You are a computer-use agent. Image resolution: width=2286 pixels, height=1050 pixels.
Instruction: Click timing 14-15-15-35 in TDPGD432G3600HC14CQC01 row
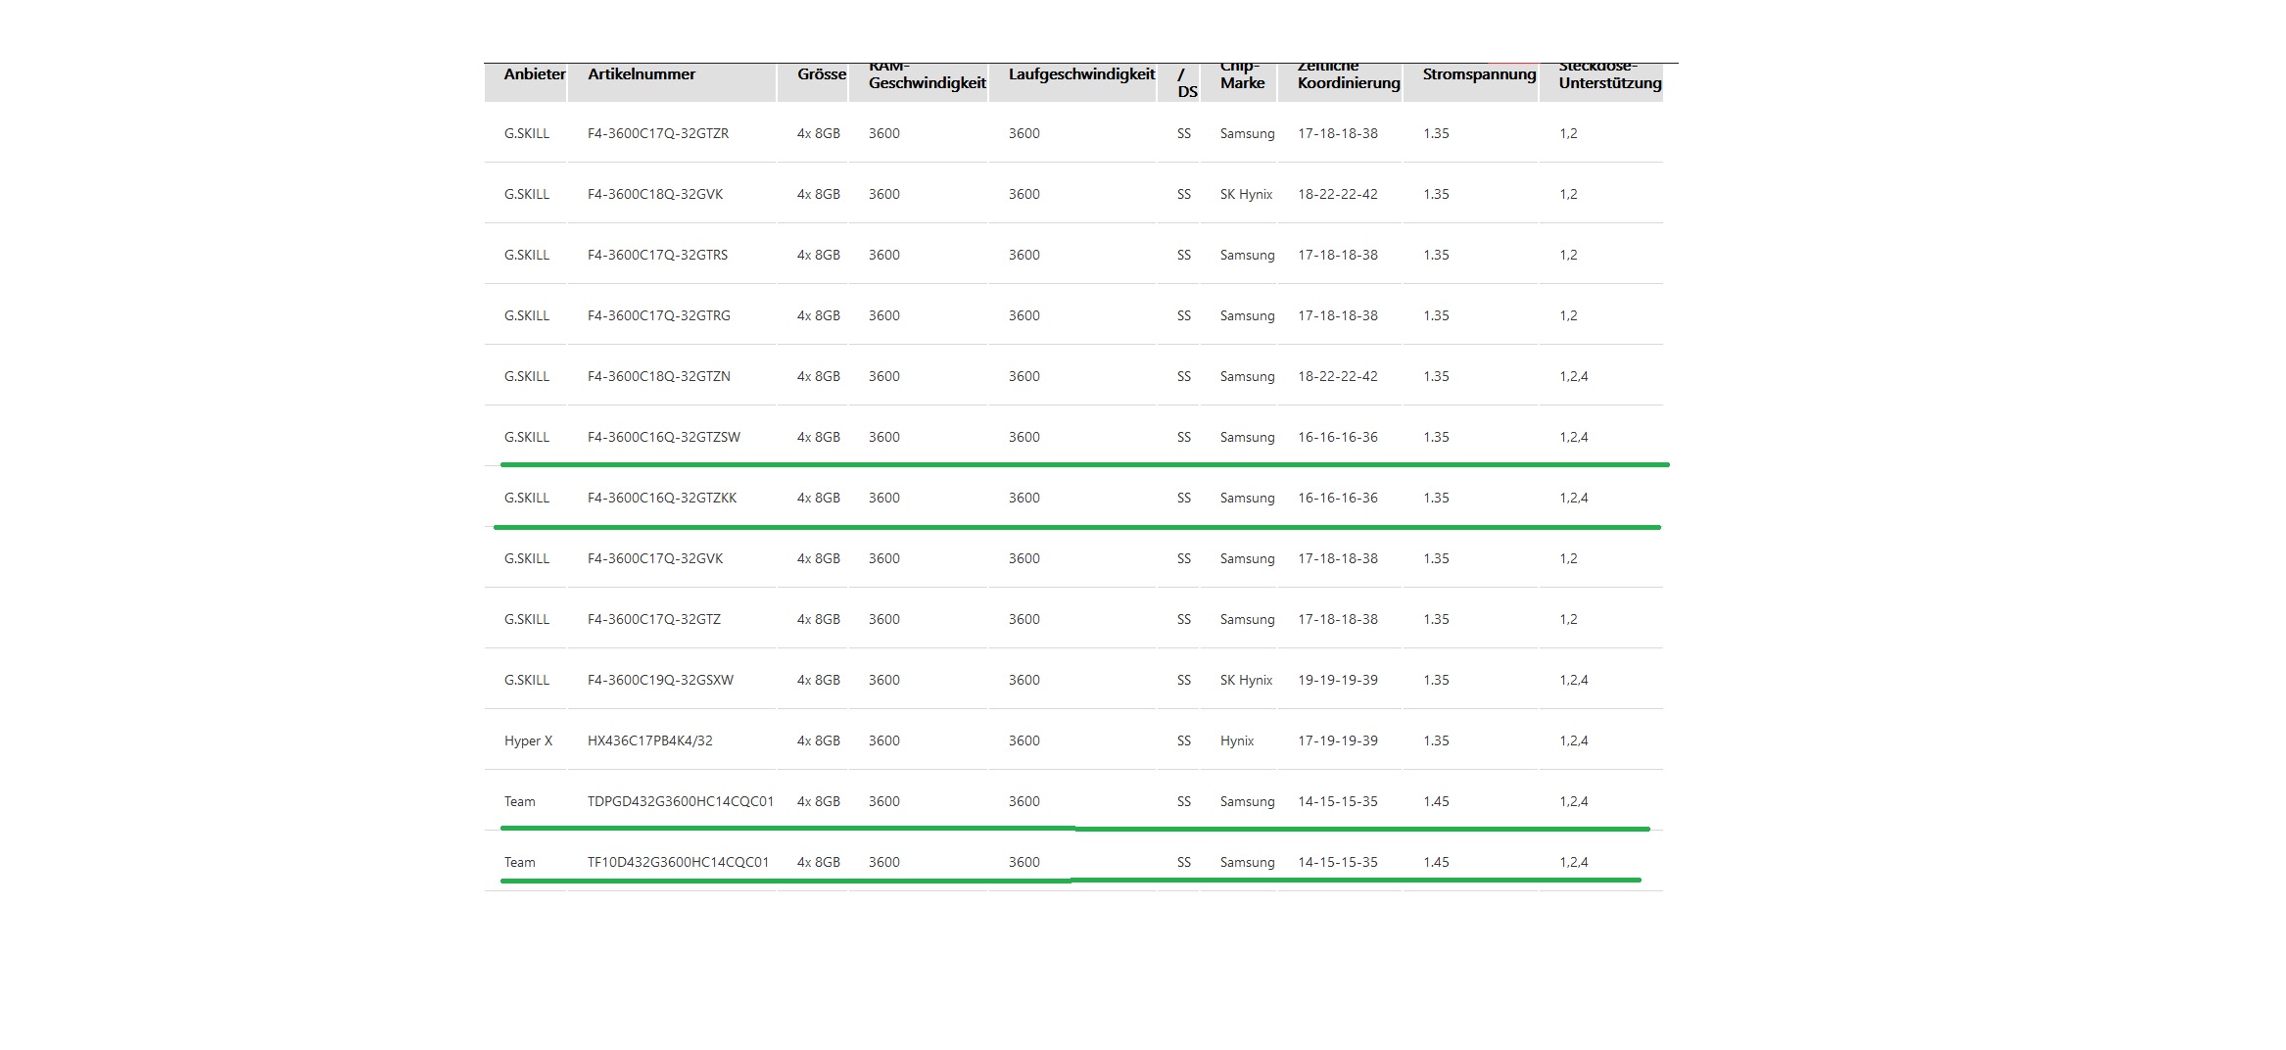pos(1338,801)
